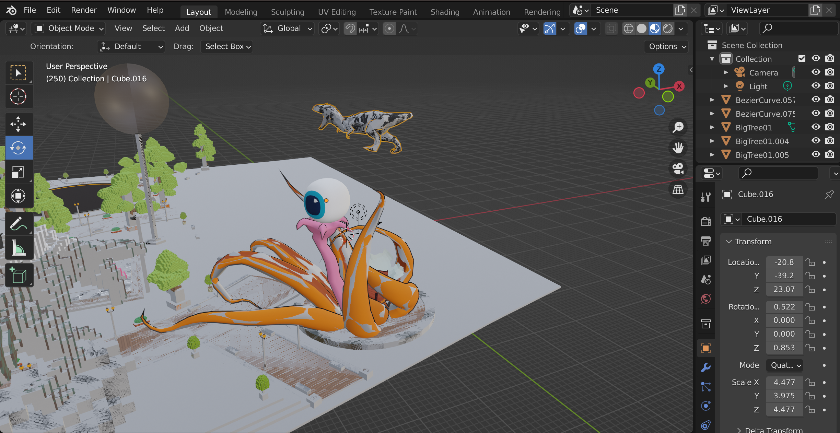
Task: Open the Select Box drag dropdown
Action: (227, 47)
